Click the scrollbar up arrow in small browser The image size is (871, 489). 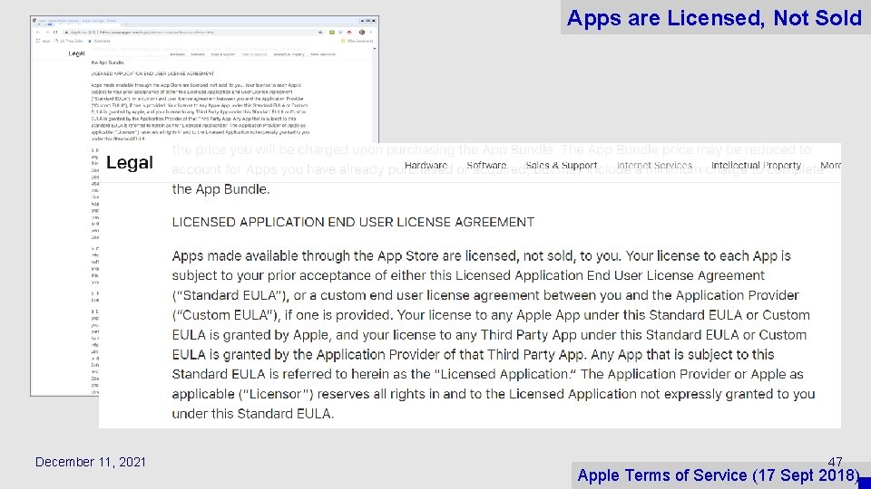pyautogui.click(x=375, y=49)
